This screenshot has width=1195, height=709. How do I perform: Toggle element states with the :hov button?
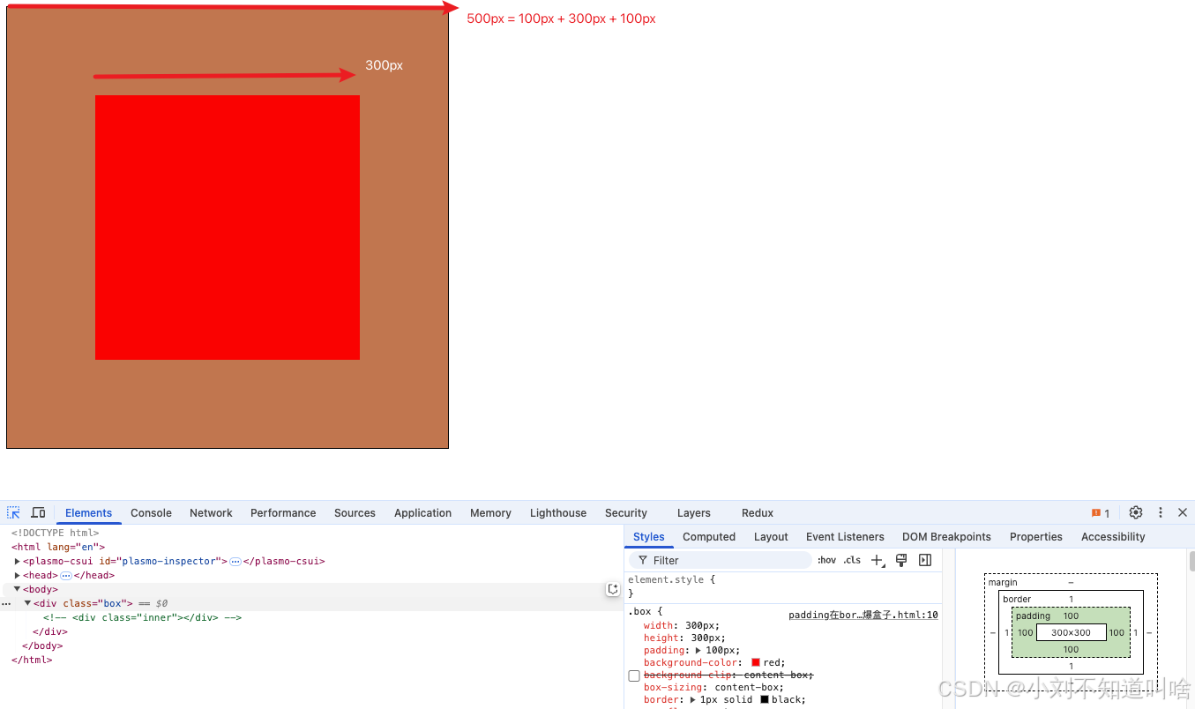tap(826, 559)
